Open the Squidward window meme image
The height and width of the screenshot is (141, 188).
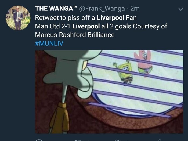109,92
